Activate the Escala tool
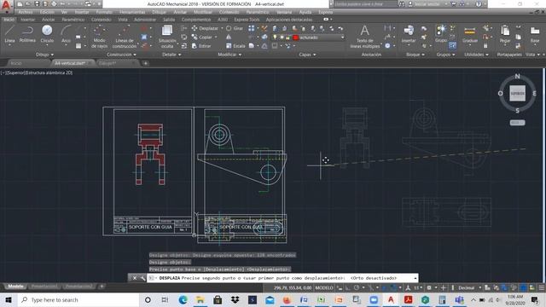The width and height of the screenshot is (546, 307). (235, 46)
